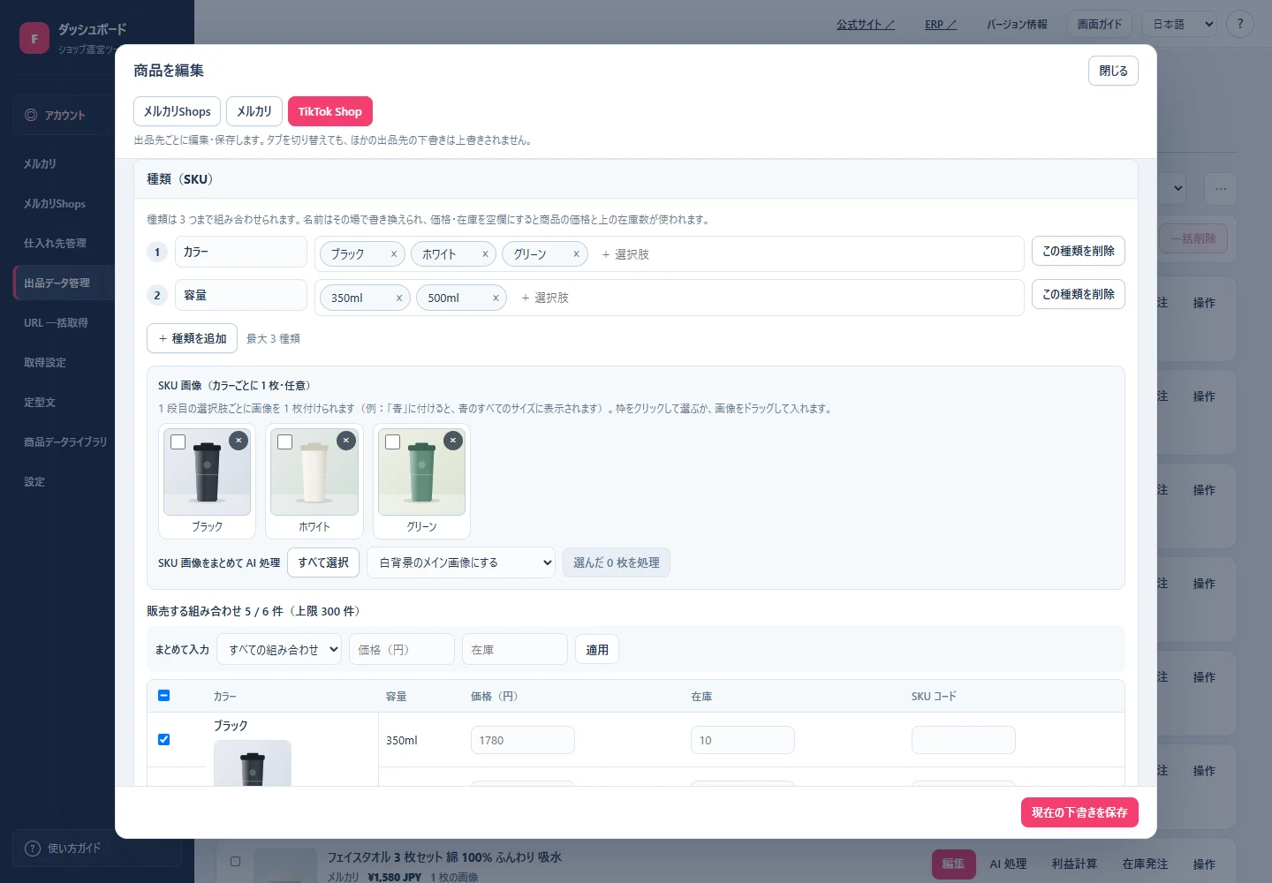The height and width of the screenshot is (883, 1272).
Task: Click the help question mark icon
Action: pyautogui.click(x=1240, y=24)
